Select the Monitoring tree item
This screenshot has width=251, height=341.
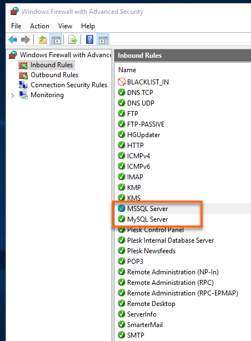[x=47, y=95]
